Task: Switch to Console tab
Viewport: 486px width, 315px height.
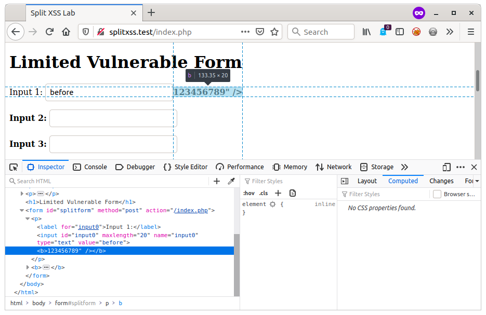Action: [x=90, y=167]
